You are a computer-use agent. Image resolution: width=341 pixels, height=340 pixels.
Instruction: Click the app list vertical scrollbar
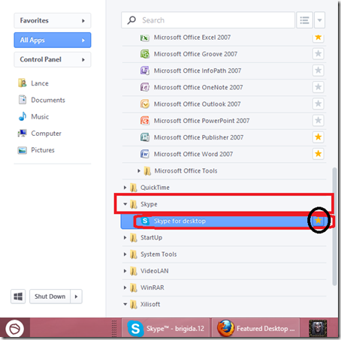click(334, 227)
